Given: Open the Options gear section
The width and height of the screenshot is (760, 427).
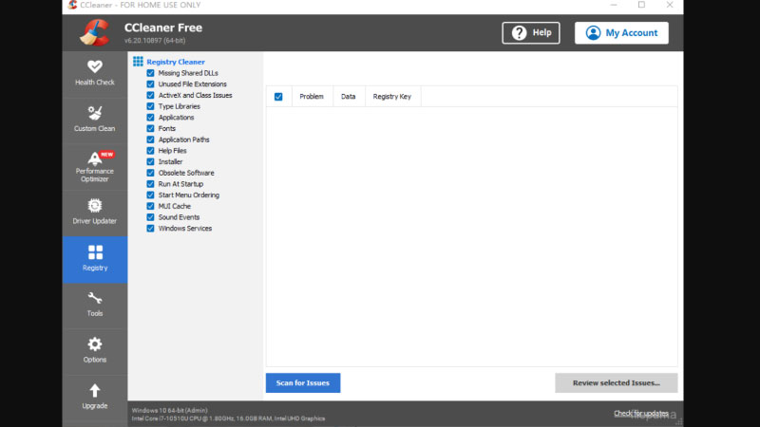Looking at the screenshot, I should point(94,351).
